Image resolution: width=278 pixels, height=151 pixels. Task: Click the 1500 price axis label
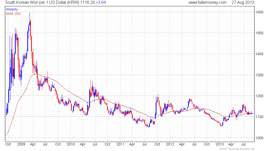pyautogui.click(x=259, y=33)
